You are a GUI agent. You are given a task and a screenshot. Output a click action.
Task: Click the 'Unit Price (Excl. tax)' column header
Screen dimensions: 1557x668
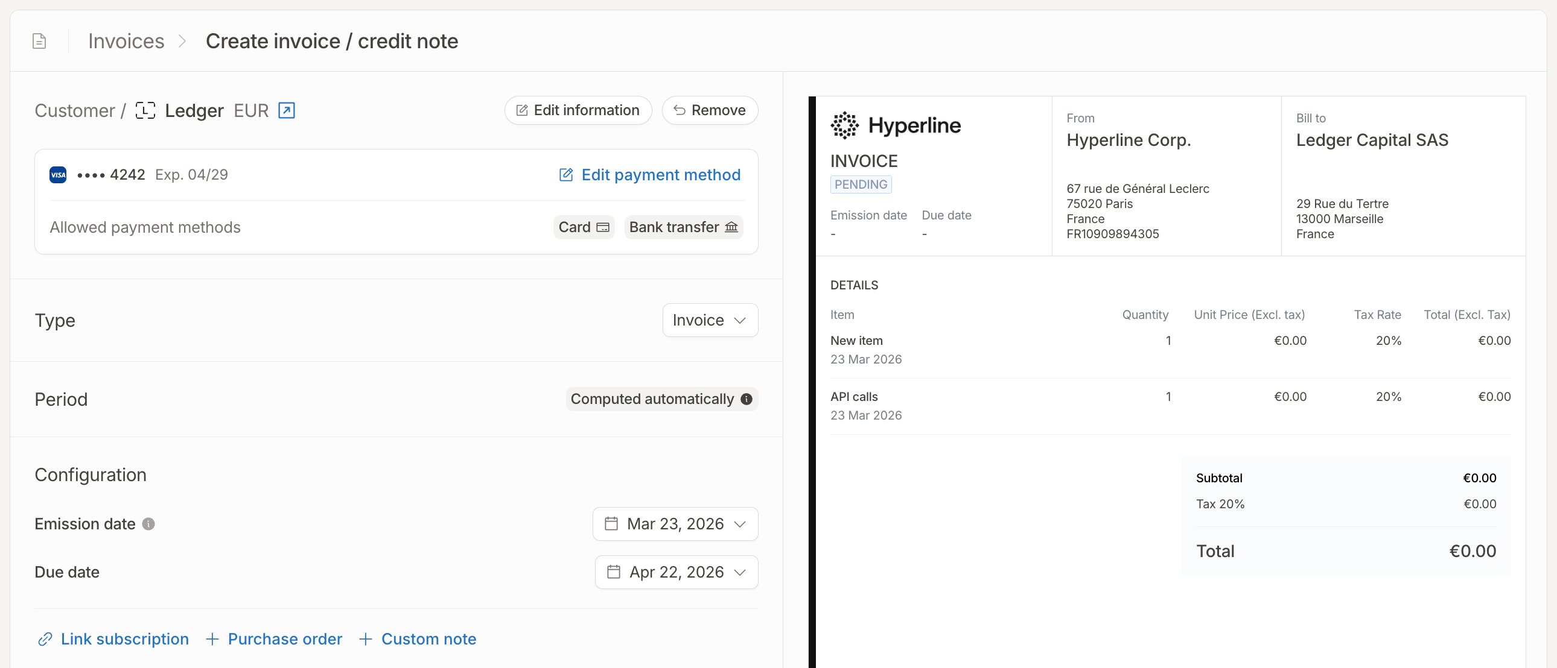tap(1249, 315)
